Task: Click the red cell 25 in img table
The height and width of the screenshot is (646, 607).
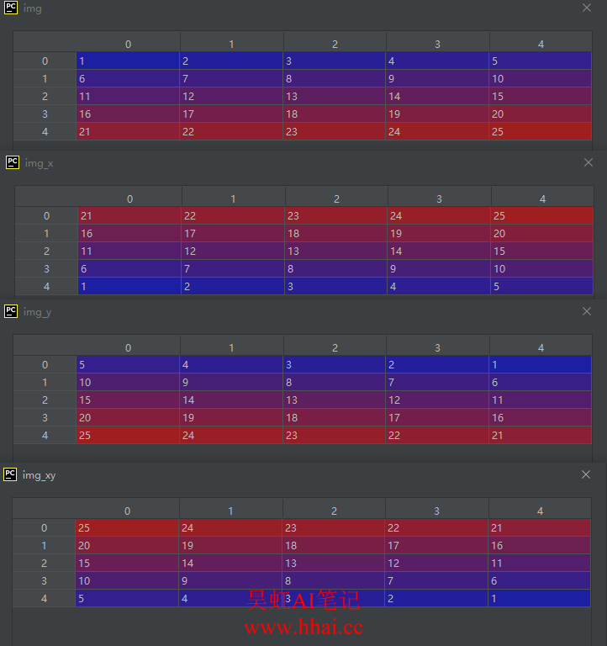Action: (541, 132)
